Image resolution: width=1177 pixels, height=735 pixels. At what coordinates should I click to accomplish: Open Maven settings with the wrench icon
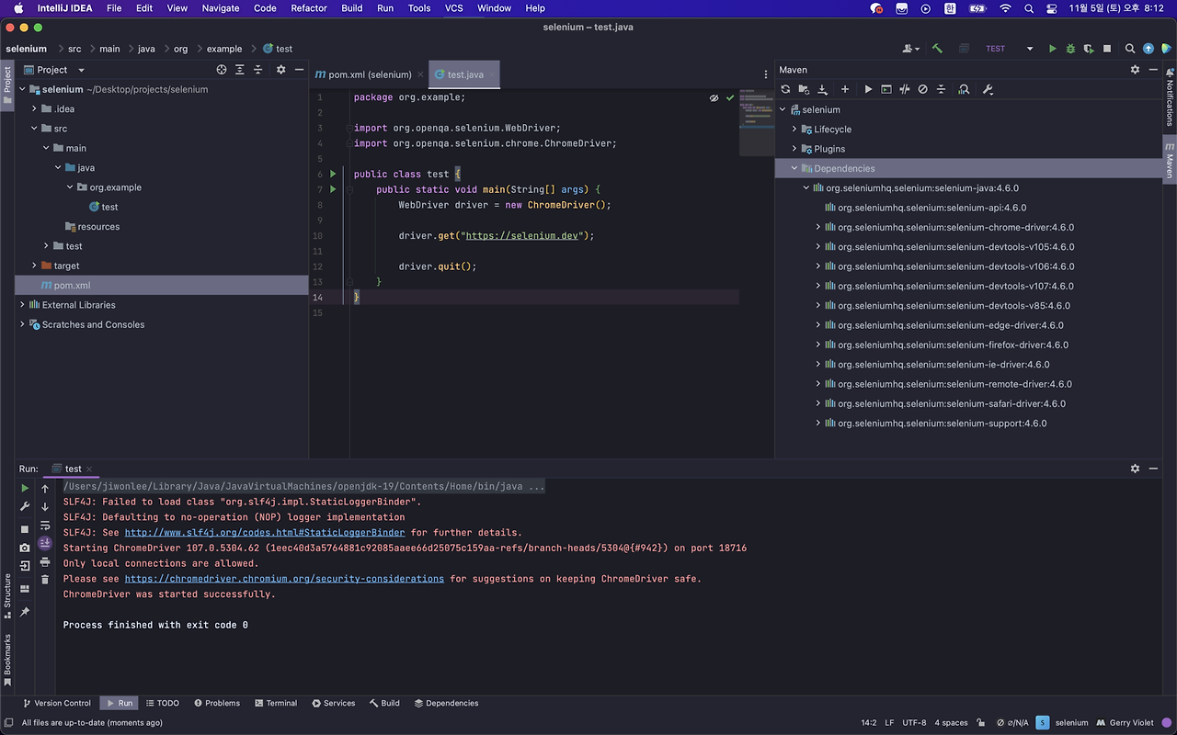[x=988, y=89]
